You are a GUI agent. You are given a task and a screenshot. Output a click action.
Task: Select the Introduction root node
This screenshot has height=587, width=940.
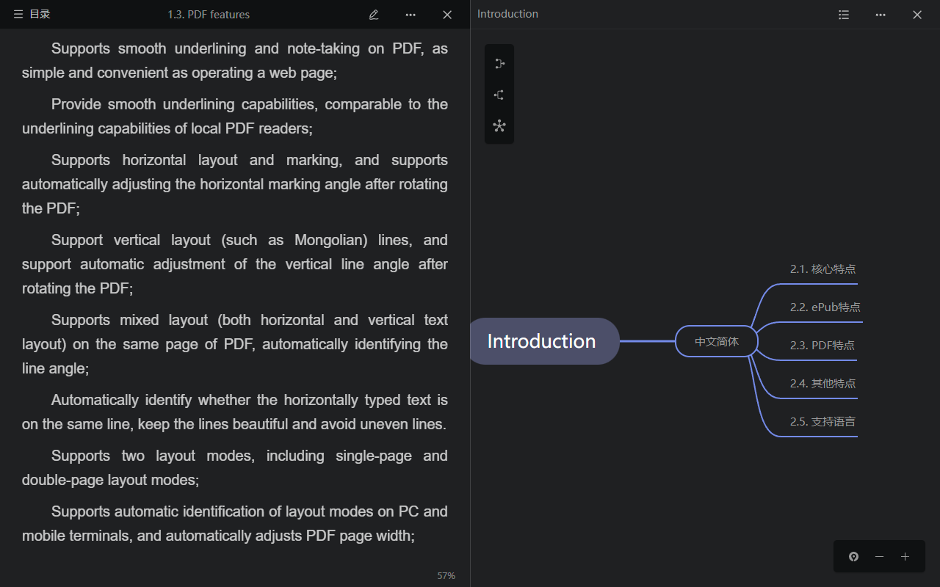point(542,341)
